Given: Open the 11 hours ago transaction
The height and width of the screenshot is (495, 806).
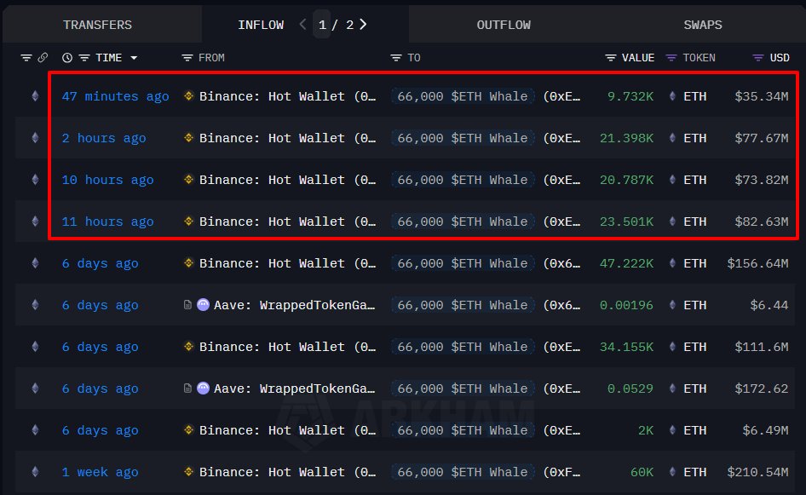Looking at the screenshot, I should 107,222.
